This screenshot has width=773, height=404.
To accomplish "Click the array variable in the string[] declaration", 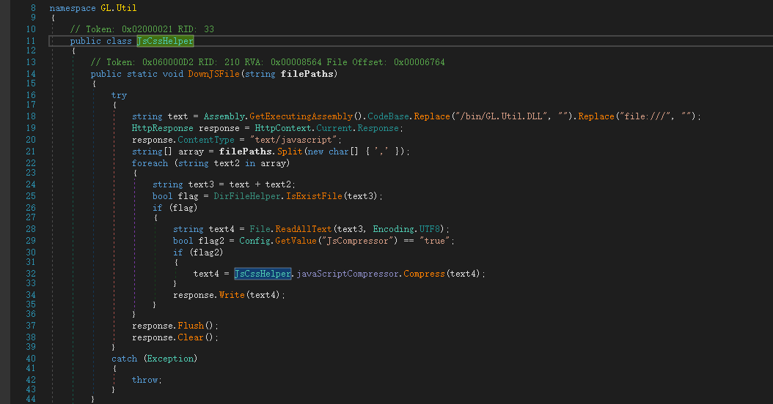I will pos(191,151).
